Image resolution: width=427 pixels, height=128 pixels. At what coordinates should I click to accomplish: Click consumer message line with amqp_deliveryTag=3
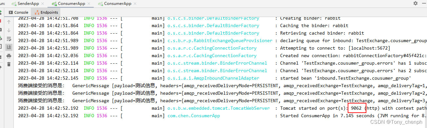coord(223,101)
